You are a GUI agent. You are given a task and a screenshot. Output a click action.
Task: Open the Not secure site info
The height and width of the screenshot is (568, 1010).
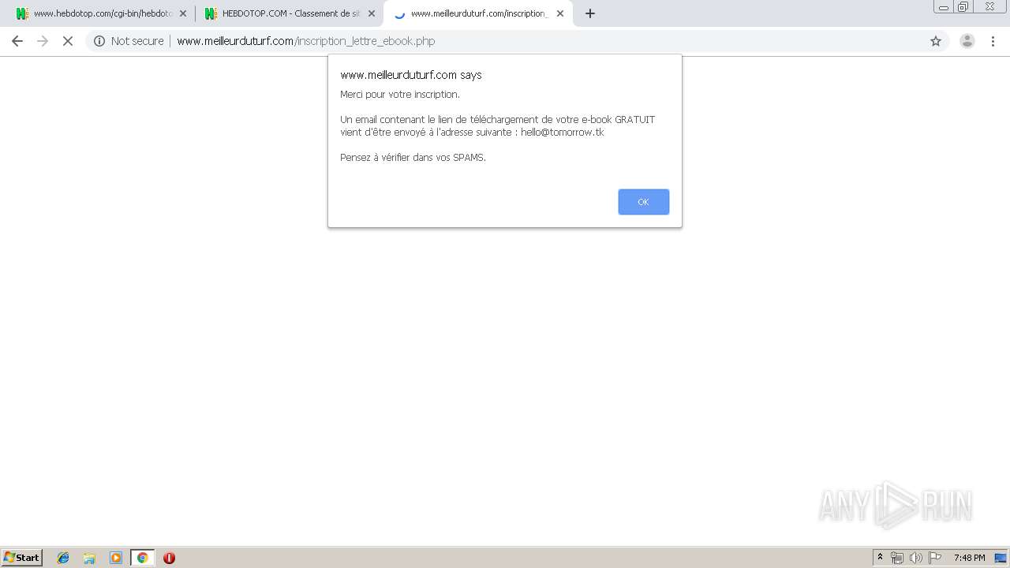pyautogui.click(x=129, y=41)
